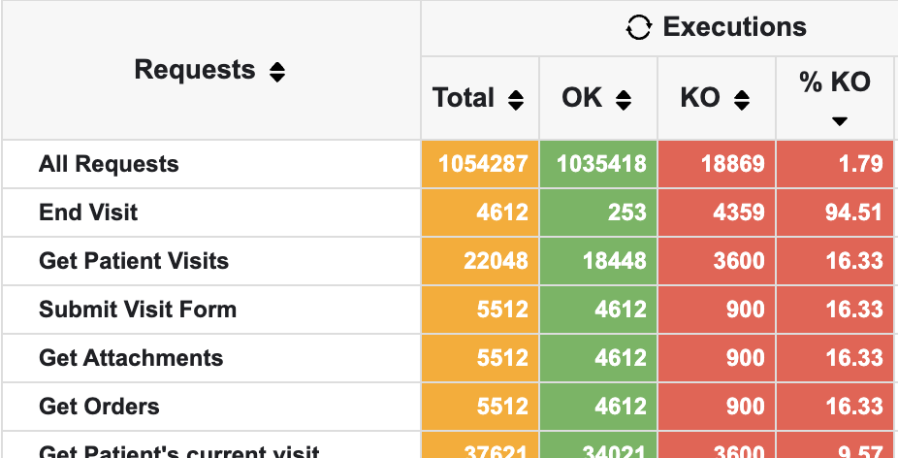Screen dimensions: 898x458
Task: Open the Get Orders request
Action: 99,407
